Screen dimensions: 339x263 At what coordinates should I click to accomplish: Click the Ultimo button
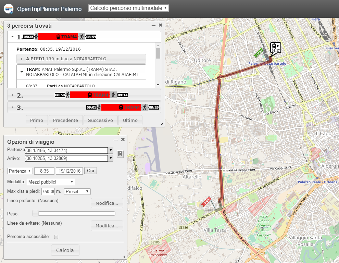pos(130,120)
